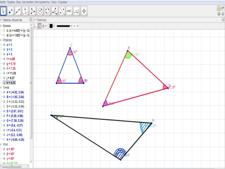Click the ABC text insert tool
Screen dimensions: 225x169
pyautogui.click(x=69, y=11)
